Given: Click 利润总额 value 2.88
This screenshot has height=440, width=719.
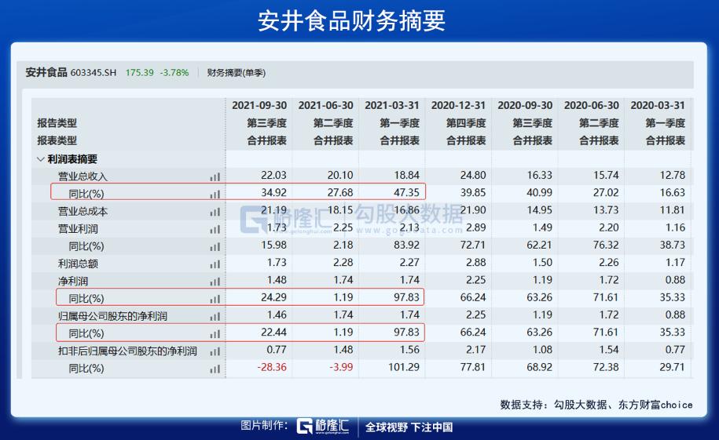Looking at the screenshot, I should pos(476,263).
